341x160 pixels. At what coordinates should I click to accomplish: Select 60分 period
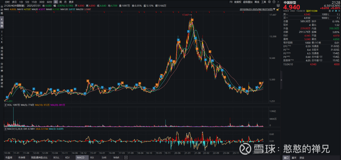click(49, 2)
